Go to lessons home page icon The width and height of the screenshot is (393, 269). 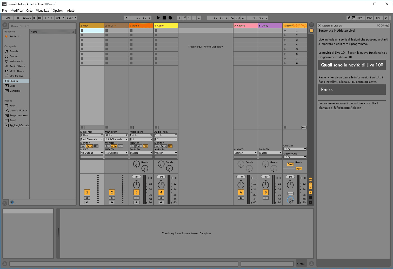click(x=387, y=25)
